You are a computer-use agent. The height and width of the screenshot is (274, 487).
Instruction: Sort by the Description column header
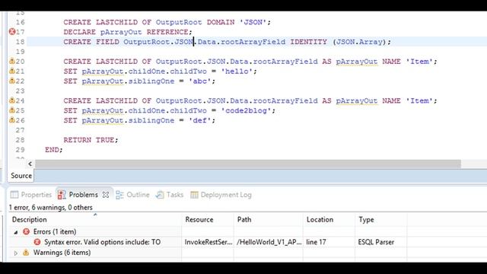[95, 219]
